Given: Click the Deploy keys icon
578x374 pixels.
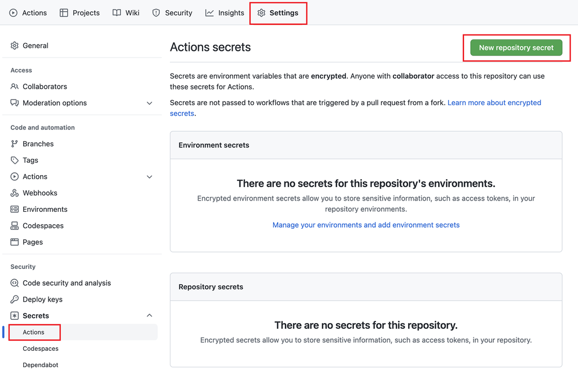Looking at the screenshot, I should [x=15, y=299].
